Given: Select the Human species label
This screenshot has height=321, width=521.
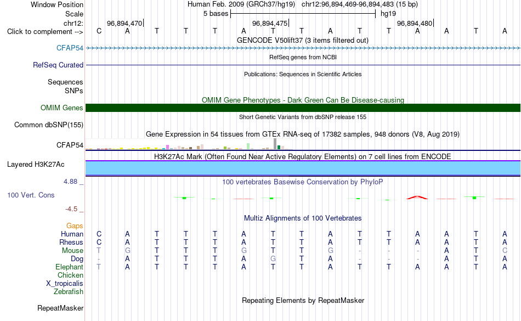Looking at the screenshot, I should (x=72, y=234).
